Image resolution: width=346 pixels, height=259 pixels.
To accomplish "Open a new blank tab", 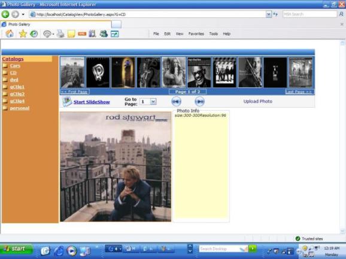I will coord(117,25).
